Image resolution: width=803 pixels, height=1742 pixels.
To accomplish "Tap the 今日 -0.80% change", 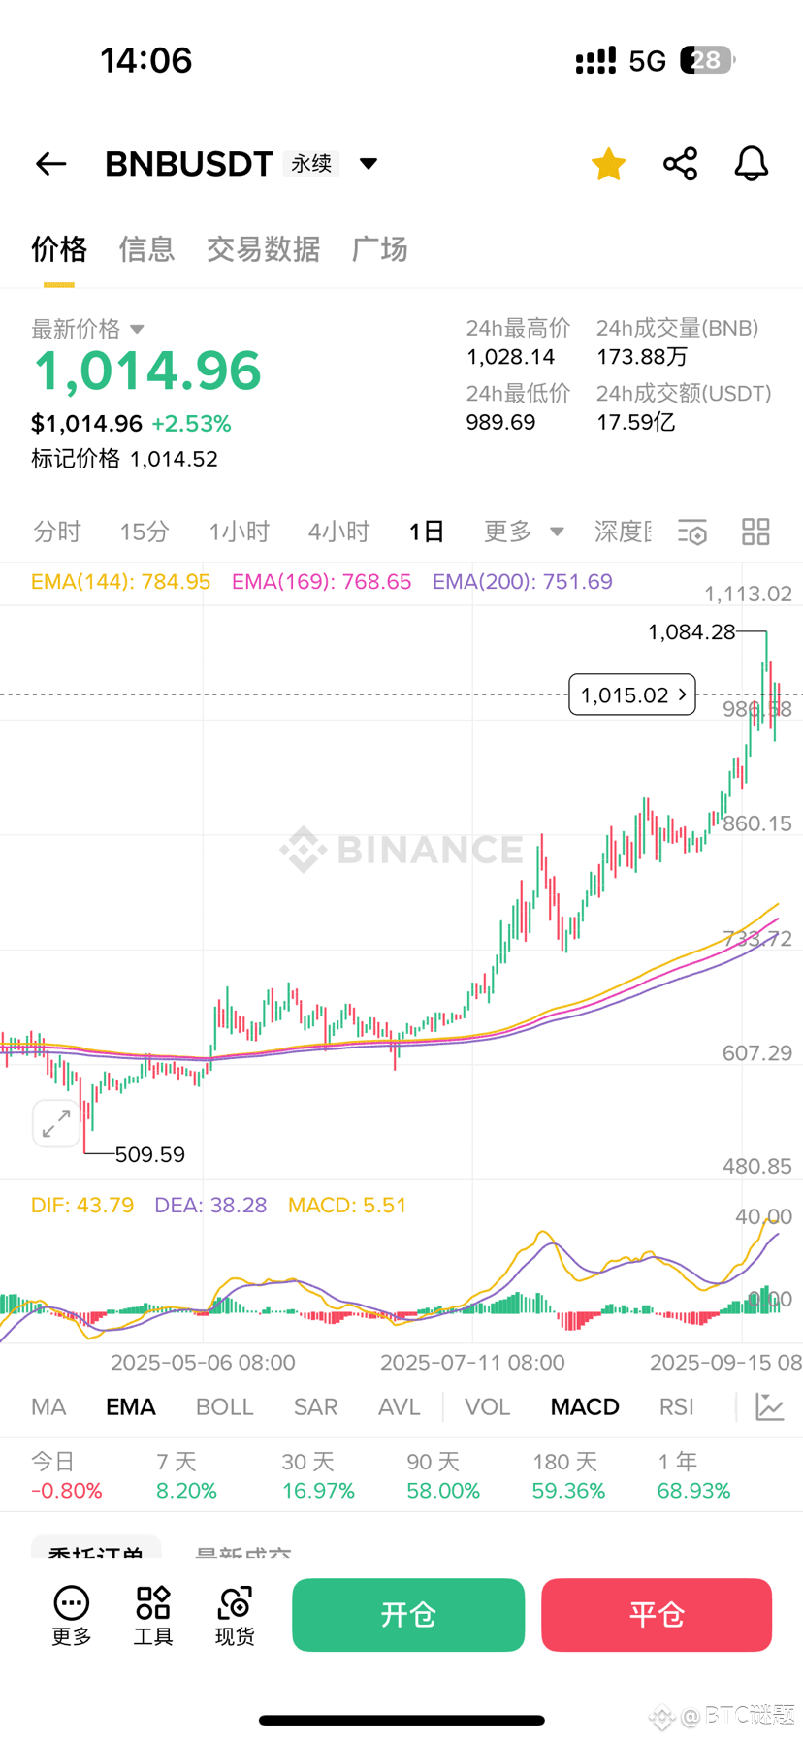I will pyautogui.click(x=66, y=1476).
